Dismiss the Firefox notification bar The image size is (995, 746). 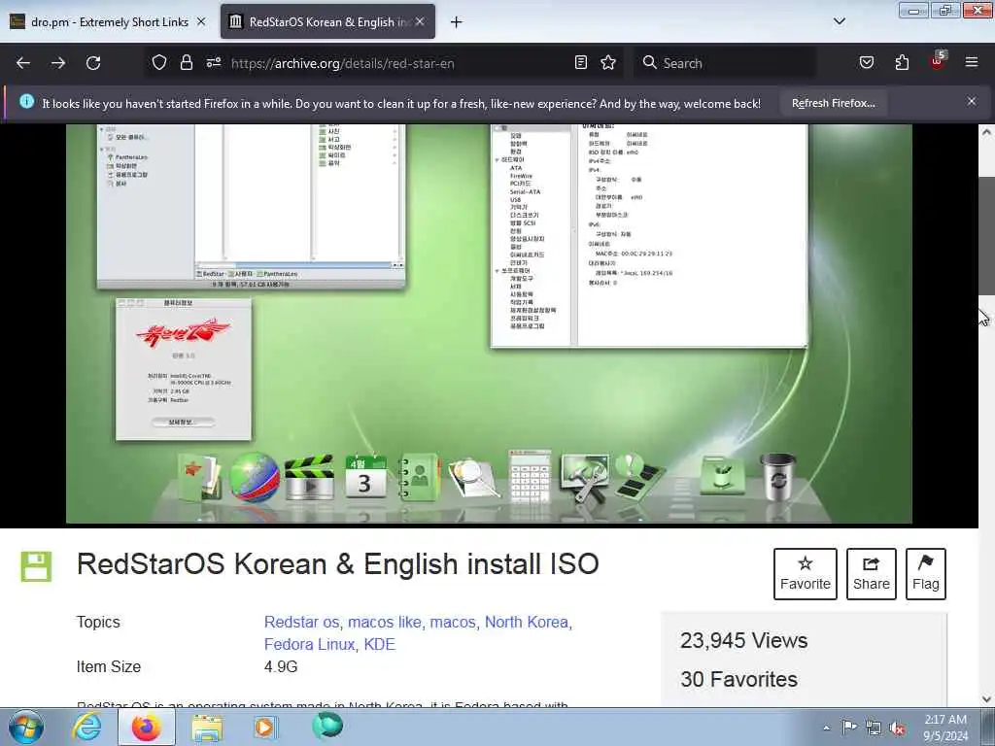click(x=972, y=101)
